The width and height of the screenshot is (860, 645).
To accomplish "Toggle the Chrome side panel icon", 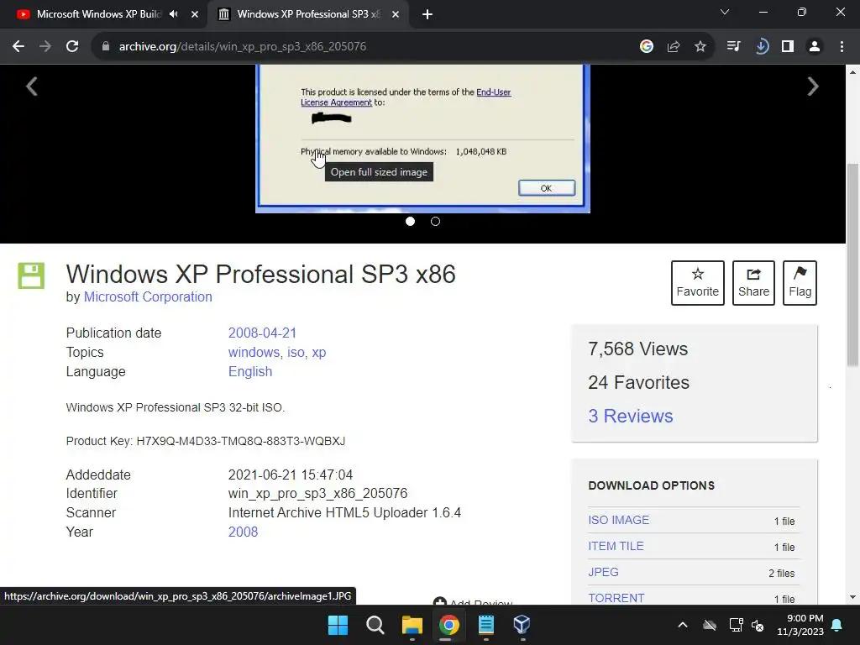I will tap(788, 47).
